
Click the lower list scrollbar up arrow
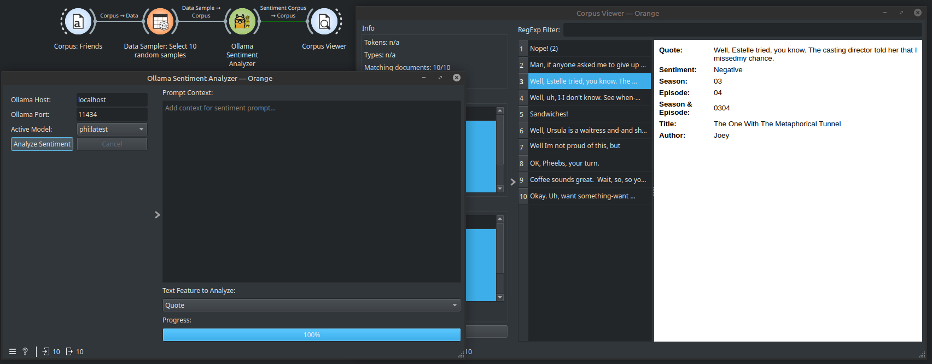click(x=500, y=219)
